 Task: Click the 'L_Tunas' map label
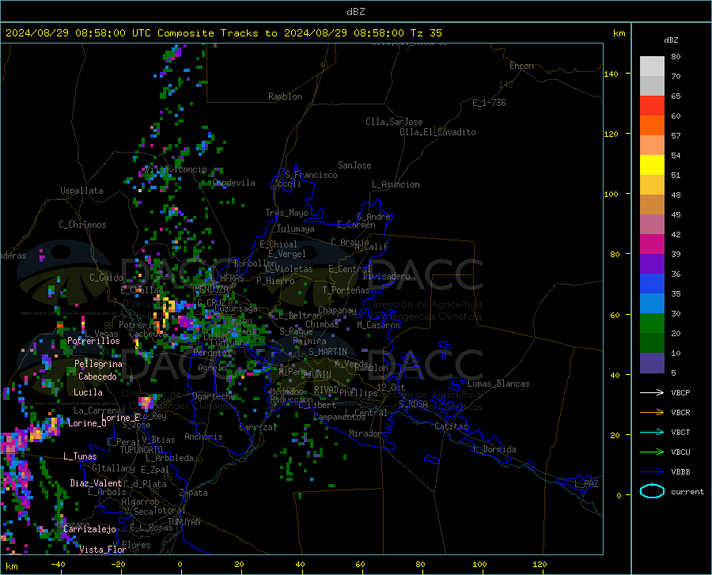[80, 456]
